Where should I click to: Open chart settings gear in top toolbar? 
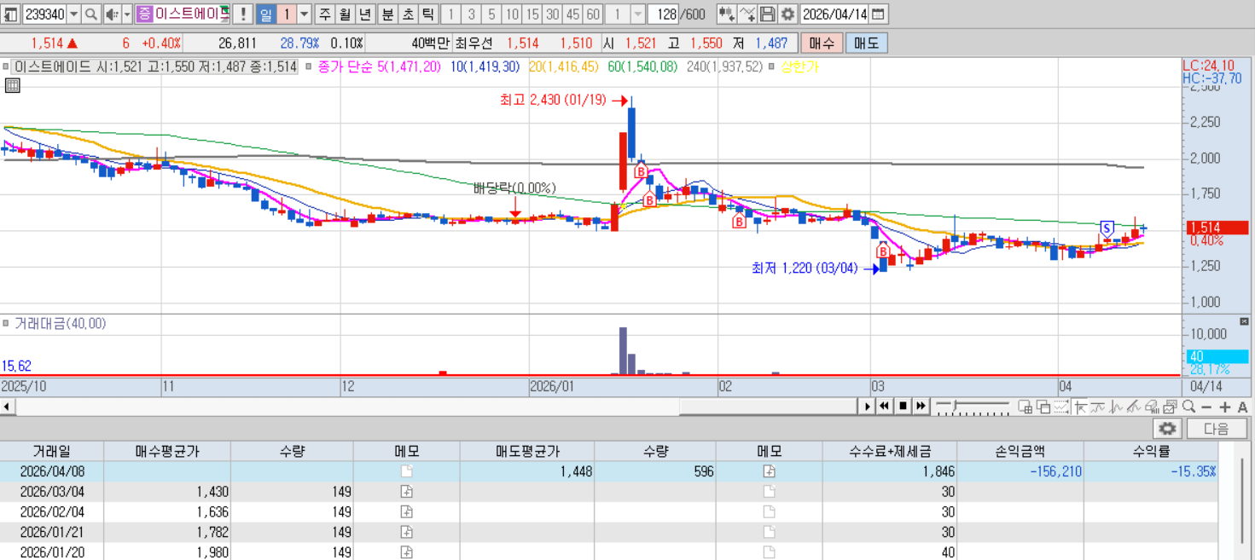click(x=787, y=14)
